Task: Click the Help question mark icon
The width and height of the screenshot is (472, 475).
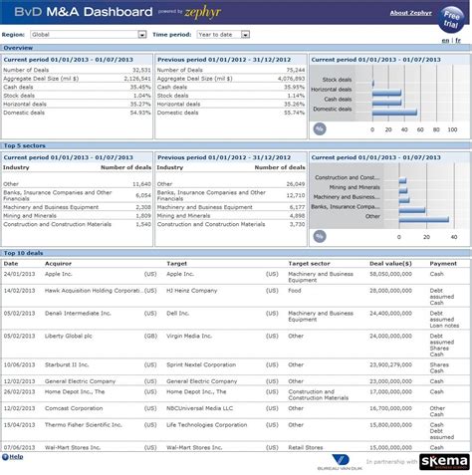Action: (5, 457)
